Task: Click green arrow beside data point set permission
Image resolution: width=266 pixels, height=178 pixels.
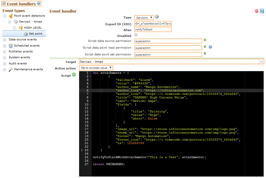Action: click(205, 53)
